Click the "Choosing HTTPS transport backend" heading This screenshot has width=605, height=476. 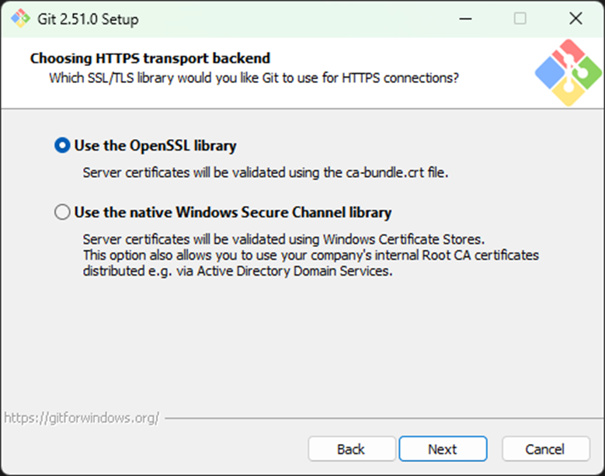pos(150,58)
